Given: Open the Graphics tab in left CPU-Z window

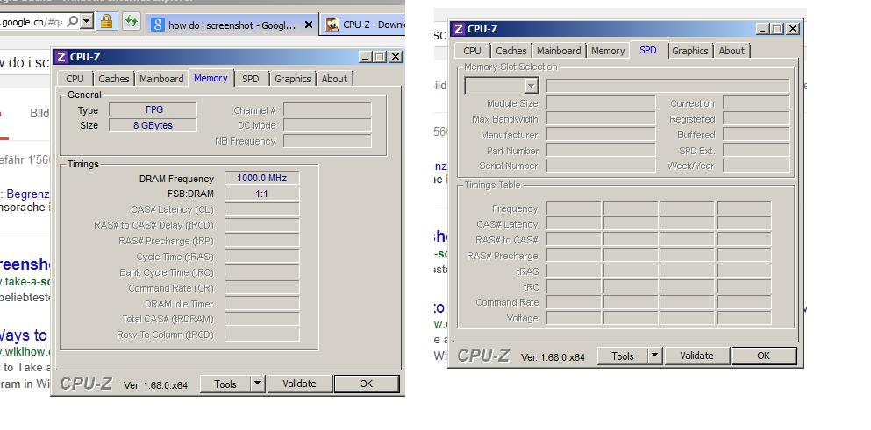Looking at the screenshot, I should click(293, 79).
